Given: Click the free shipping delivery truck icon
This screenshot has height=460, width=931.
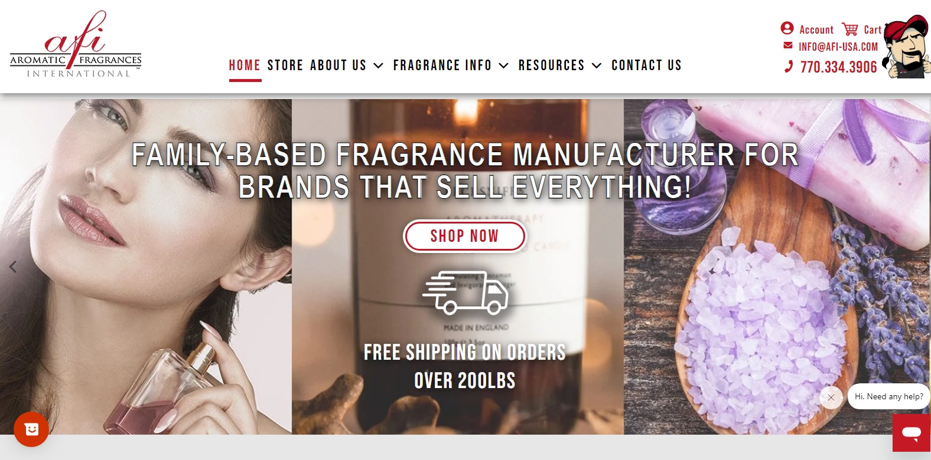Looking at the screenshot, I should click(x=465, y=293).
